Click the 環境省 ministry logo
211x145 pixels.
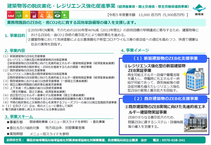click(x=199, y=10)
